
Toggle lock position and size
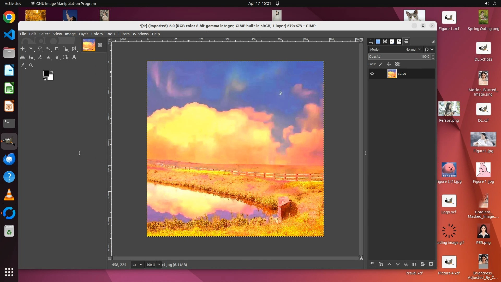point(389,64)
